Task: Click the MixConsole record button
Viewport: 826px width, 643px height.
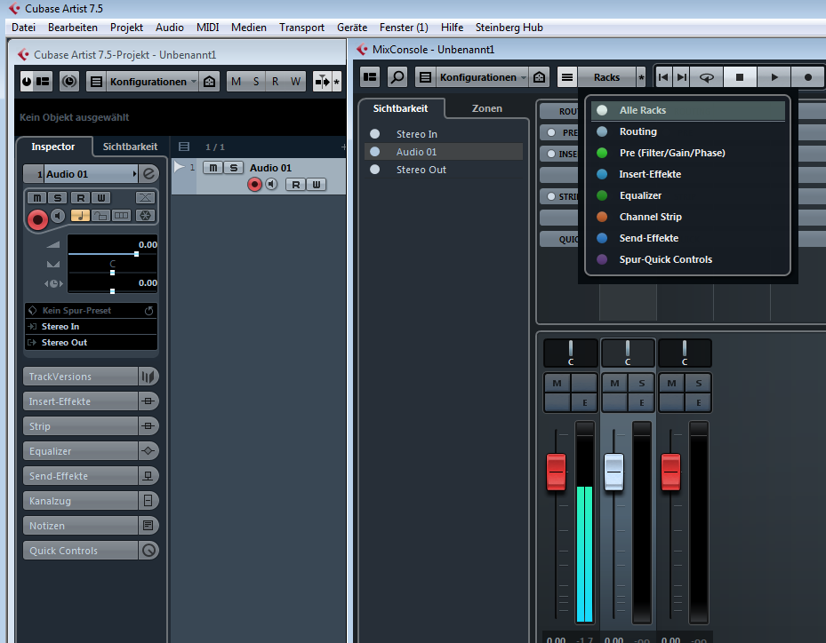Action: [x=807, y=77]
